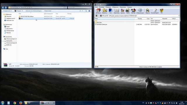
Task: Open the view options dropdown arrow in Explorer
Action: tap(82, 11)
